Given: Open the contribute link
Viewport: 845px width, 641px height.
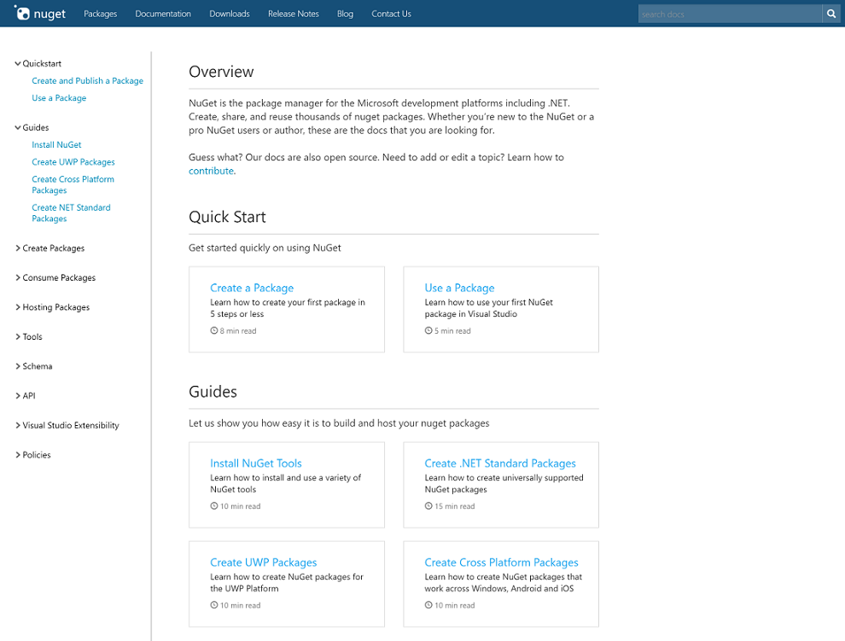Looking at the screenshot, I should pos(211,171).
